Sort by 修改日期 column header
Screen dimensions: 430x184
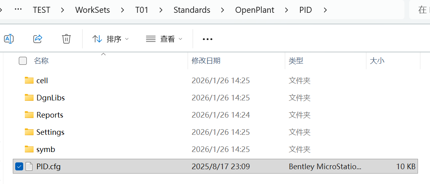206,61
